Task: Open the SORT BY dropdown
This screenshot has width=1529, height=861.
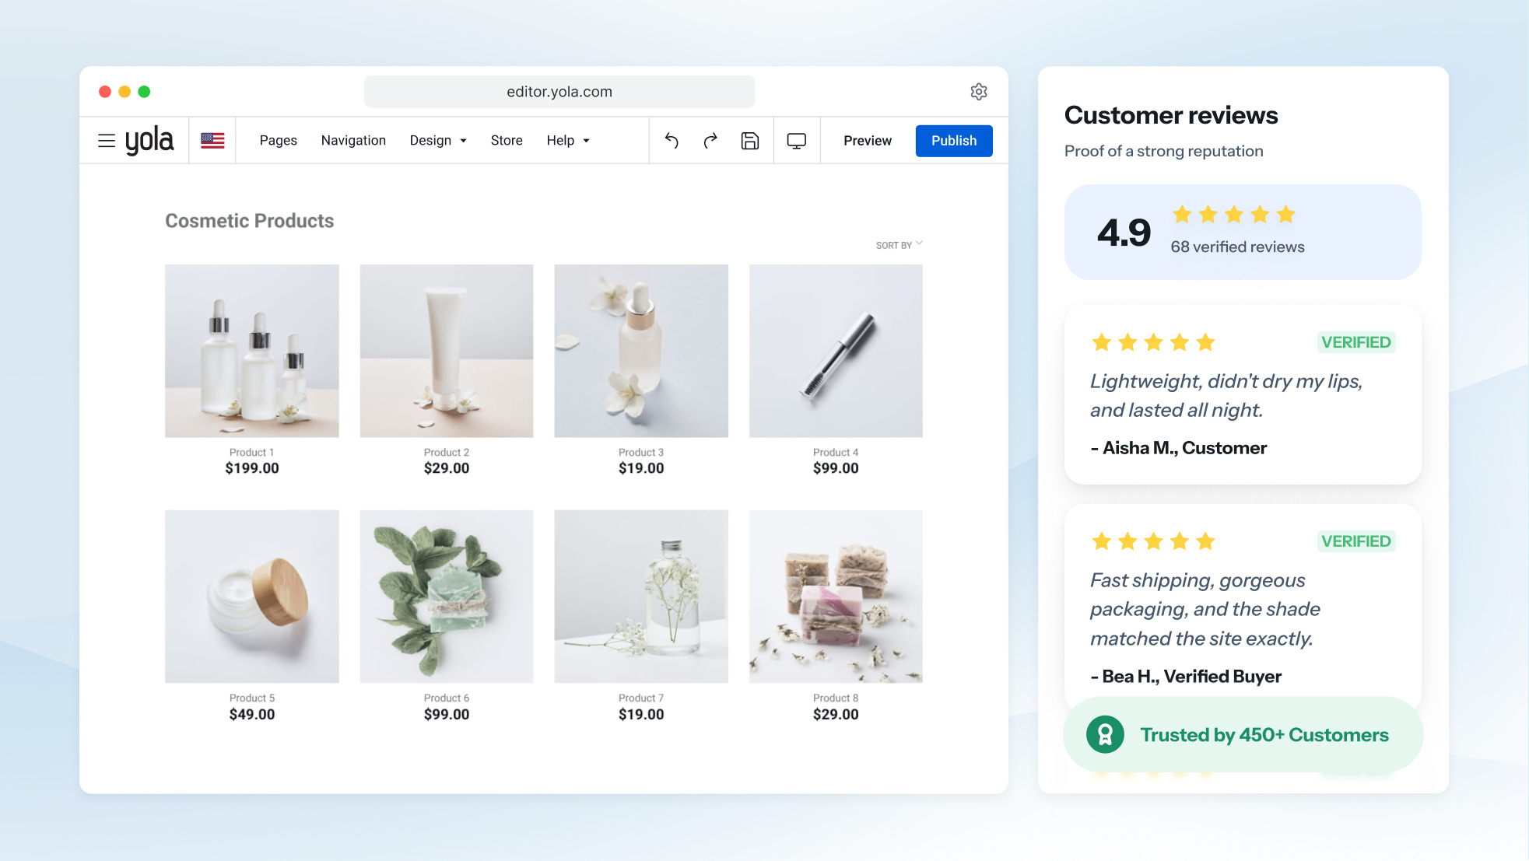Action: tap(900, 245)
